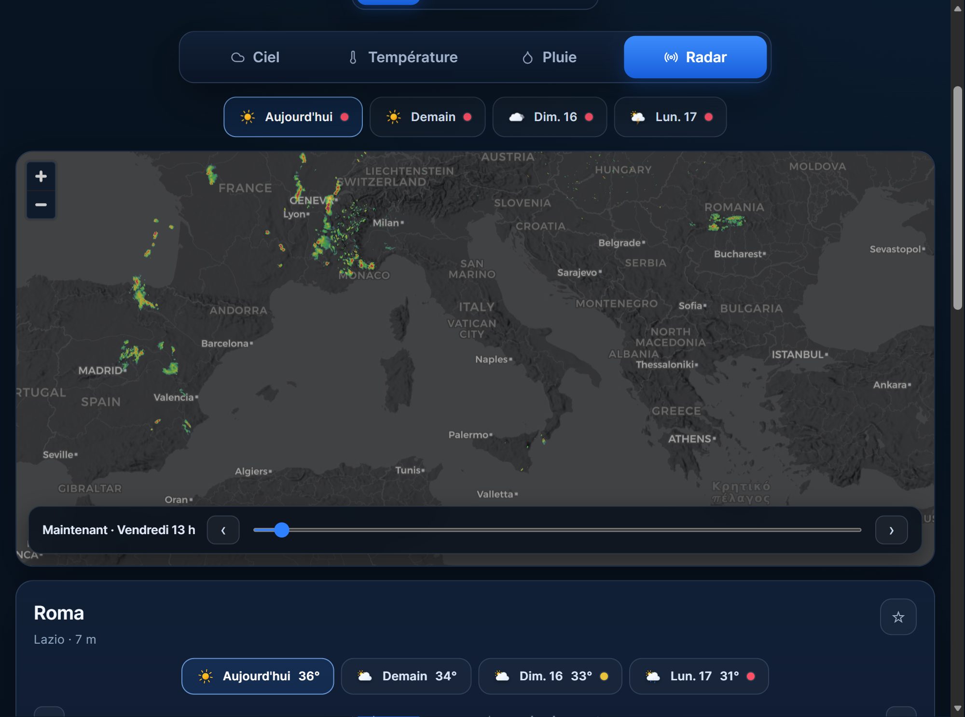Select the Radar map layer tab
This screenshot has height=717, width=965.
tap(695, 57)
